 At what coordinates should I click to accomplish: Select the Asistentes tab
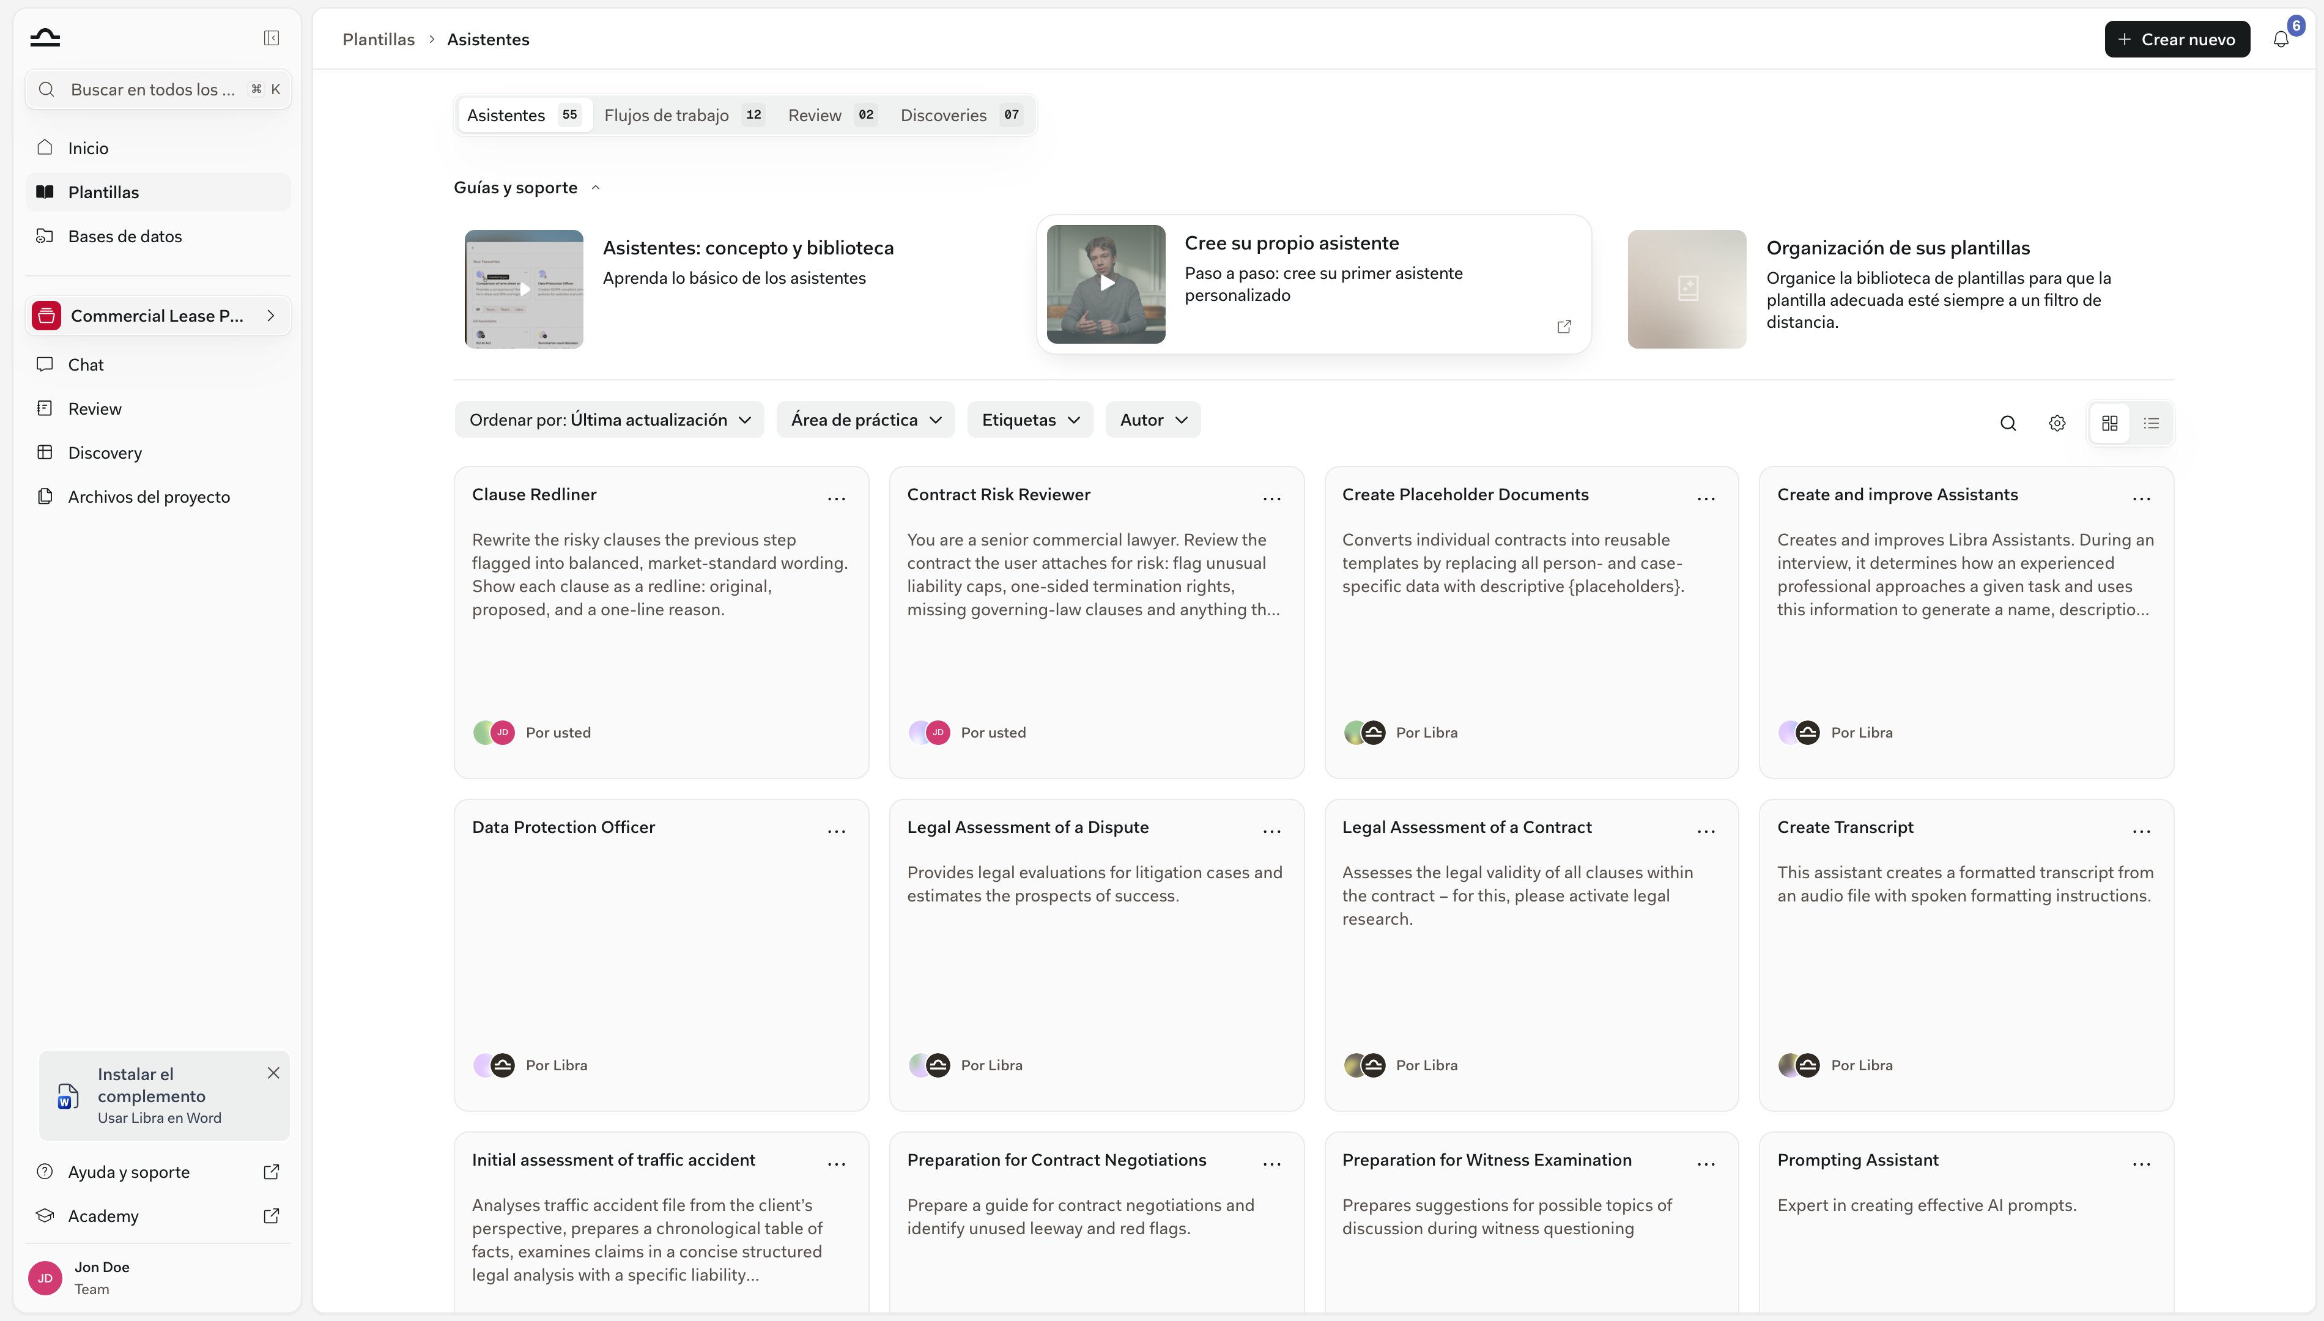[x=524, y=115]
